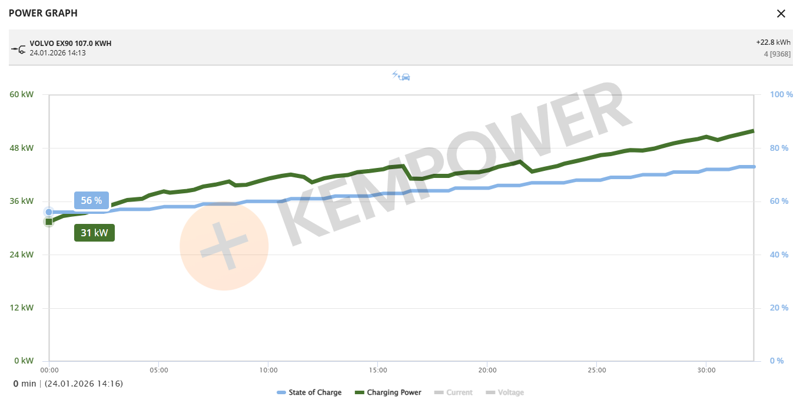Show the Voltage series in legend
The image size is (800, 416).
[x=504, y=392]
